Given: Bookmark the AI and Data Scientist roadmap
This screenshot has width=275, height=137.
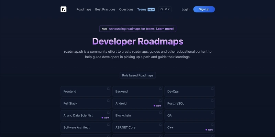Looking at the screenshot, I should [108, 113].
